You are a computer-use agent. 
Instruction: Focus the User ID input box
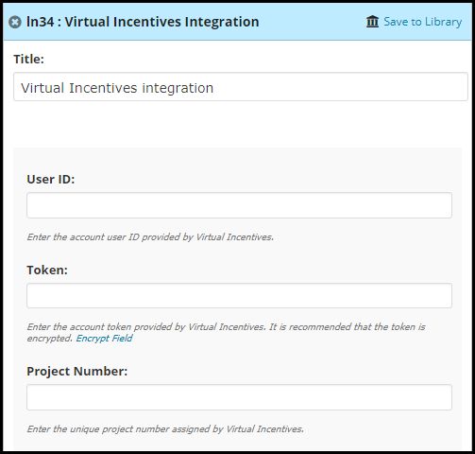pyautogui.click(x=239, y=205)
